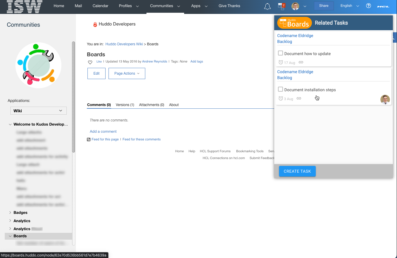Screen dimensions: 397x258
Task: Click the Submit Feedback footer link
Action: (x=262, y=158)
